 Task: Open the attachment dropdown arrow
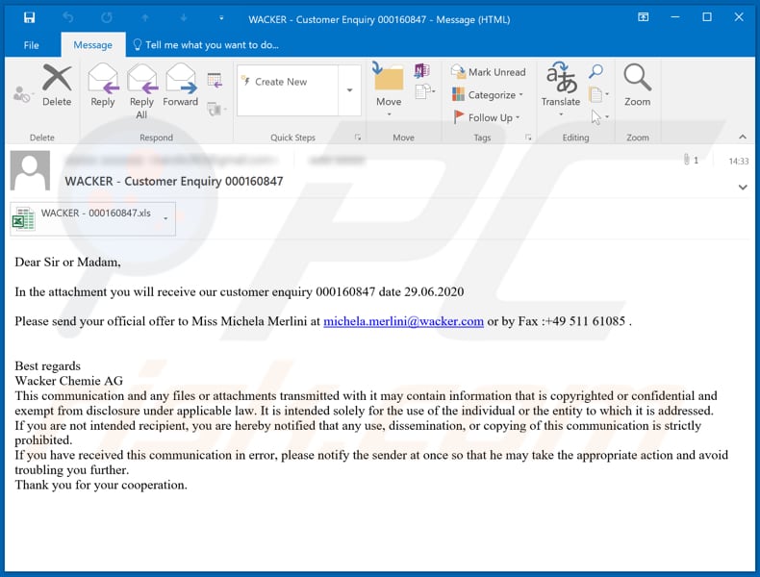165,219
